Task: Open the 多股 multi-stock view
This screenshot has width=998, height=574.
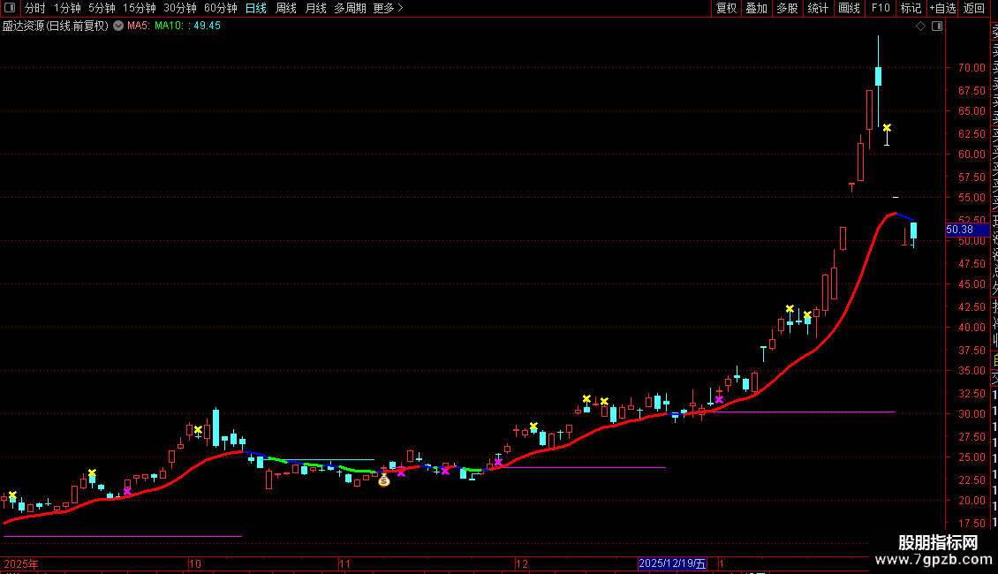Action: click(787, 8)
